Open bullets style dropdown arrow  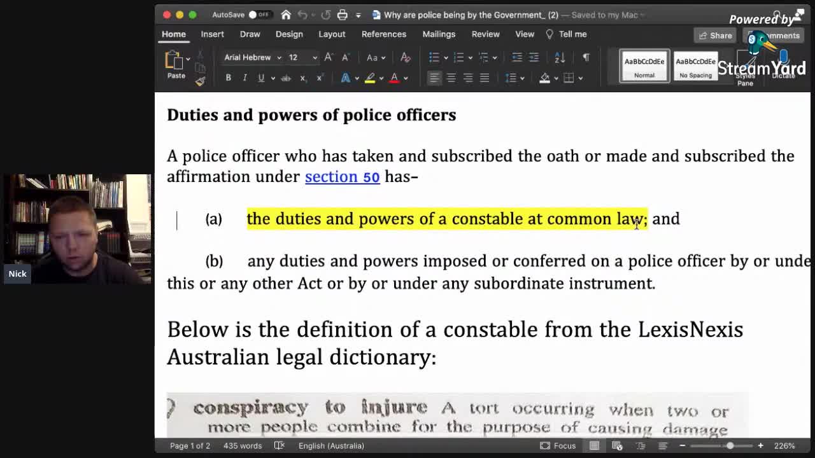coord(446,58)
